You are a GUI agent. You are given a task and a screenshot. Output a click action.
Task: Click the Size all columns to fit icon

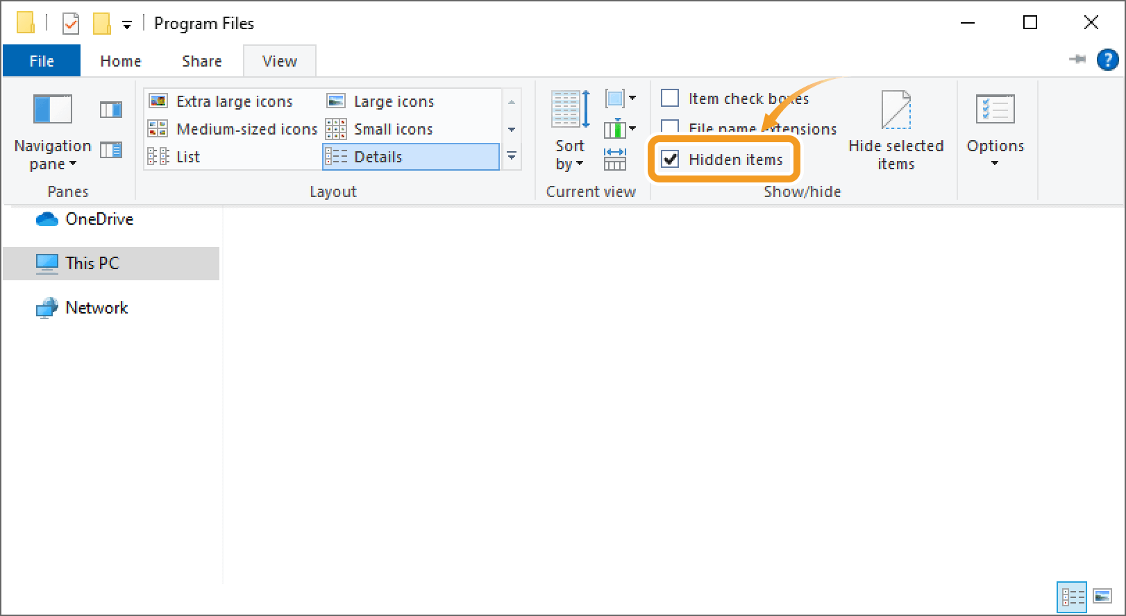[x=615, y=160]
